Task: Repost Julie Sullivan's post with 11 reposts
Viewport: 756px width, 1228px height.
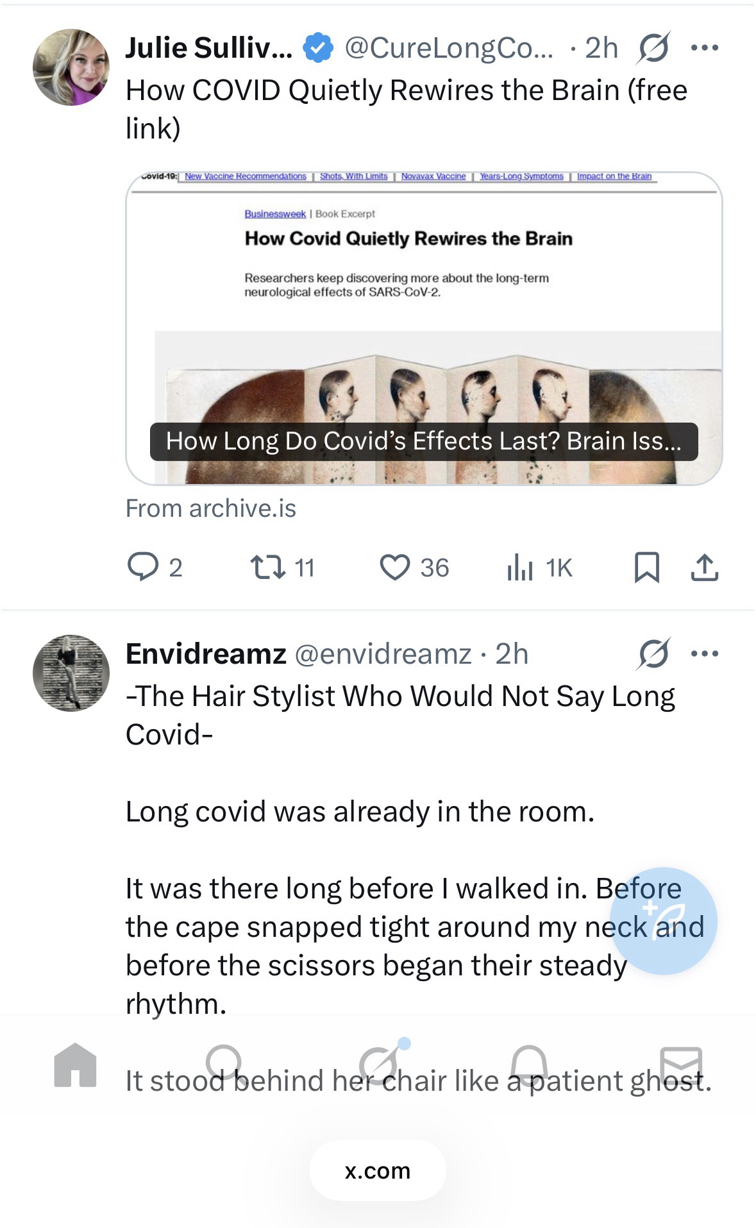Action: click(268, 568)
